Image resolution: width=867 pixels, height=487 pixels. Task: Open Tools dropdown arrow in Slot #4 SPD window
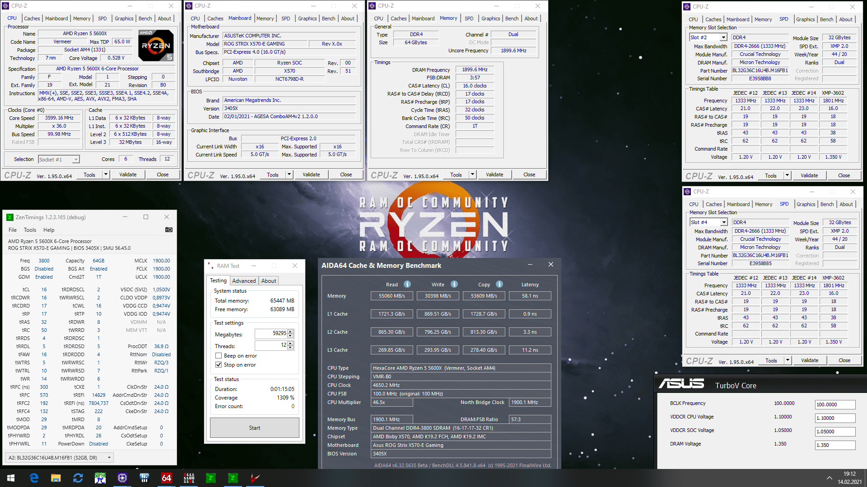click(x=788, y=360)
